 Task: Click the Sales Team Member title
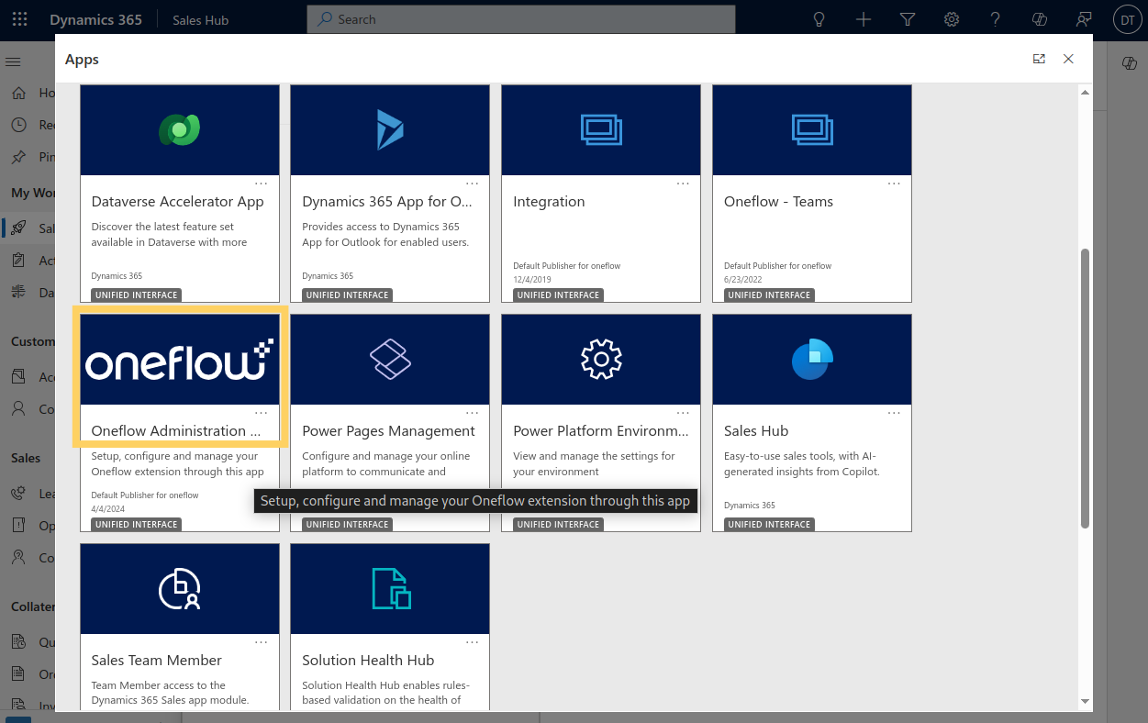coord(156,661)
